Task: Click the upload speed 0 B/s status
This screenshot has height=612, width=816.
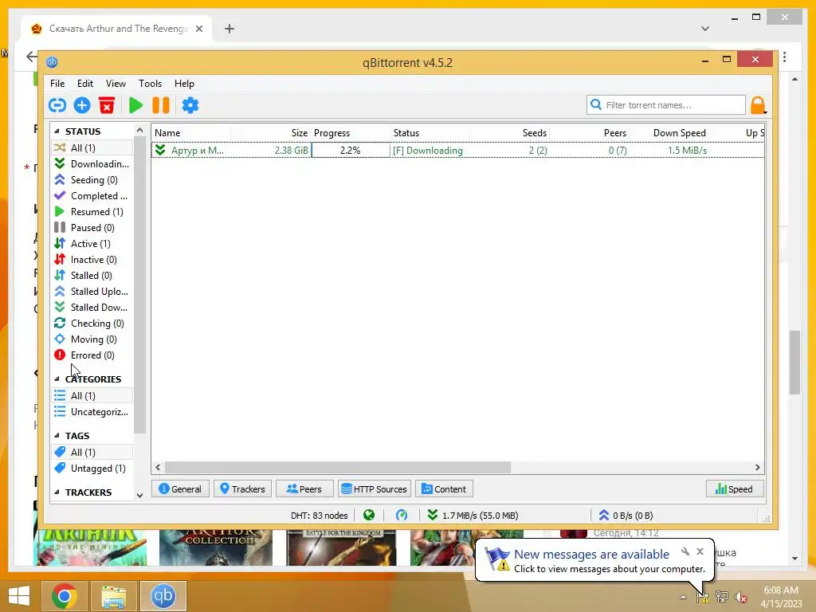Action: pos(626,516)
